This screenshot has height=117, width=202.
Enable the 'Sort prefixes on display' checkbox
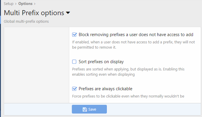(74, 62)
